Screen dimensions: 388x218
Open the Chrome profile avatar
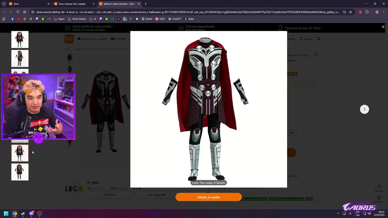pyautogui.click(x=377, y=12)
